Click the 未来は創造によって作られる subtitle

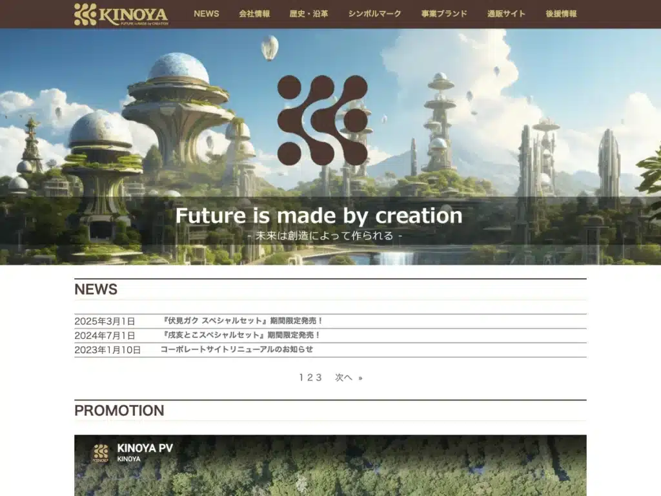coord(324,236)
